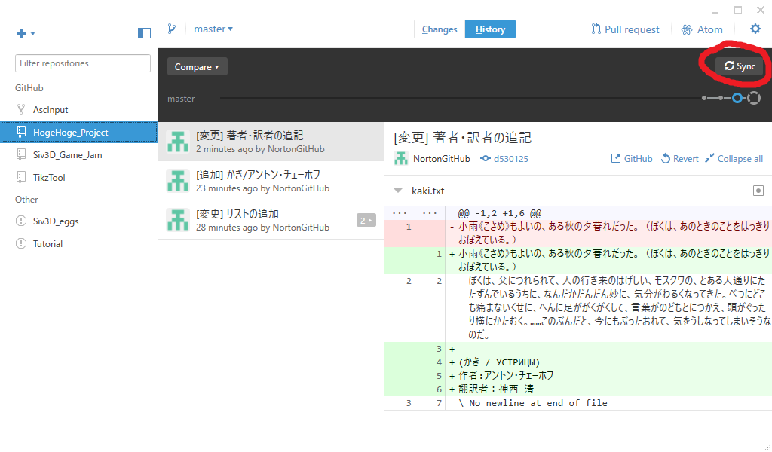Open the Atom editor shortcut
The width and height of the screenshot is (772, 452).
pos(702,29)
